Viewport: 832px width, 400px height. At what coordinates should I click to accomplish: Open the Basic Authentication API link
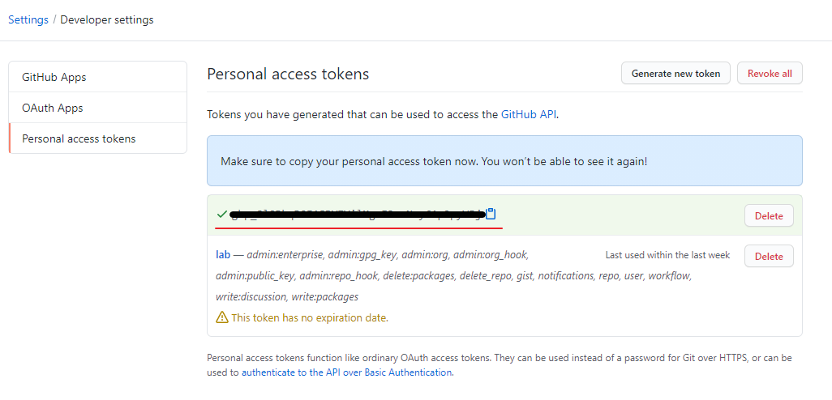tap(347, 372)
